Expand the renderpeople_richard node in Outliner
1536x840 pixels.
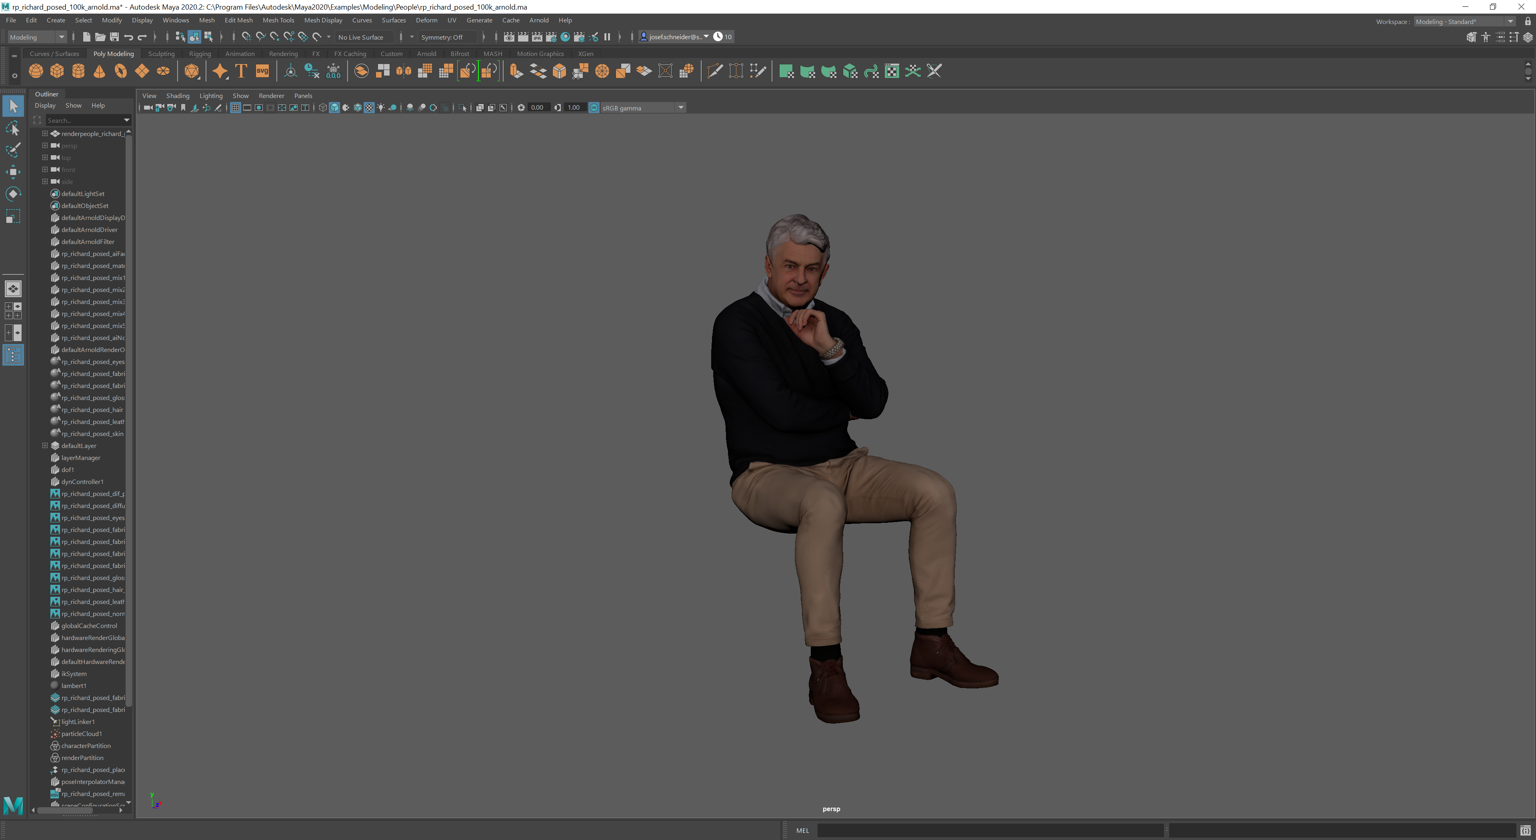tap(45, 134)
